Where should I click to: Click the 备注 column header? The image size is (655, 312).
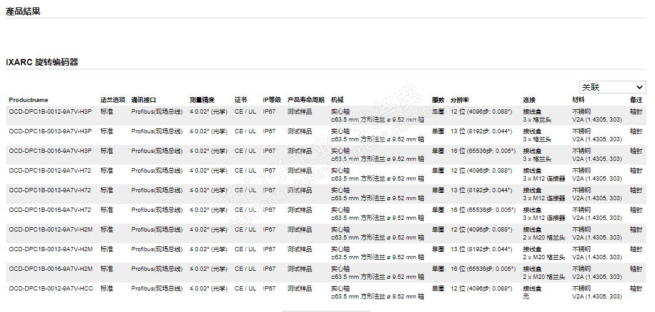[636, 100]
